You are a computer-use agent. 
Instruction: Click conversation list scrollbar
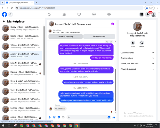pos(44,51)
